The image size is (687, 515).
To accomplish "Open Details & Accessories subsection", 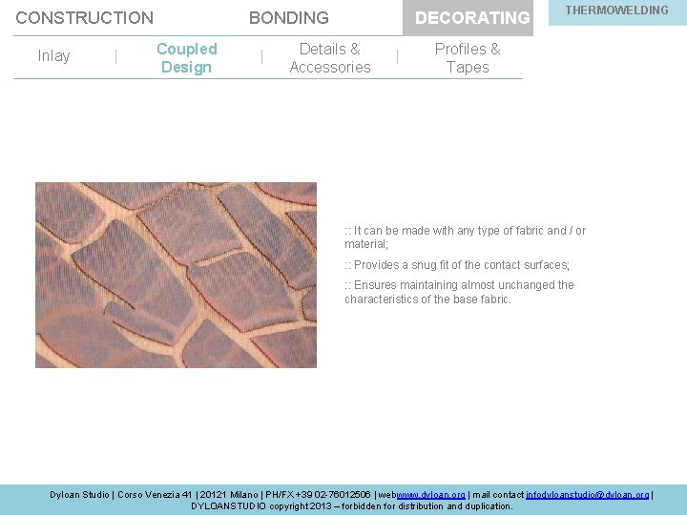I will pos(330,58).
